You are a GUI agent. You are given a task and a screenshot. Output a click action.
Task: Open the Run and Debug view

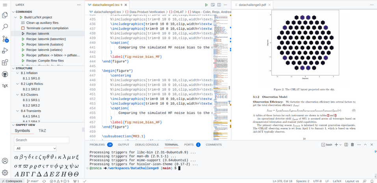(5, 50)
